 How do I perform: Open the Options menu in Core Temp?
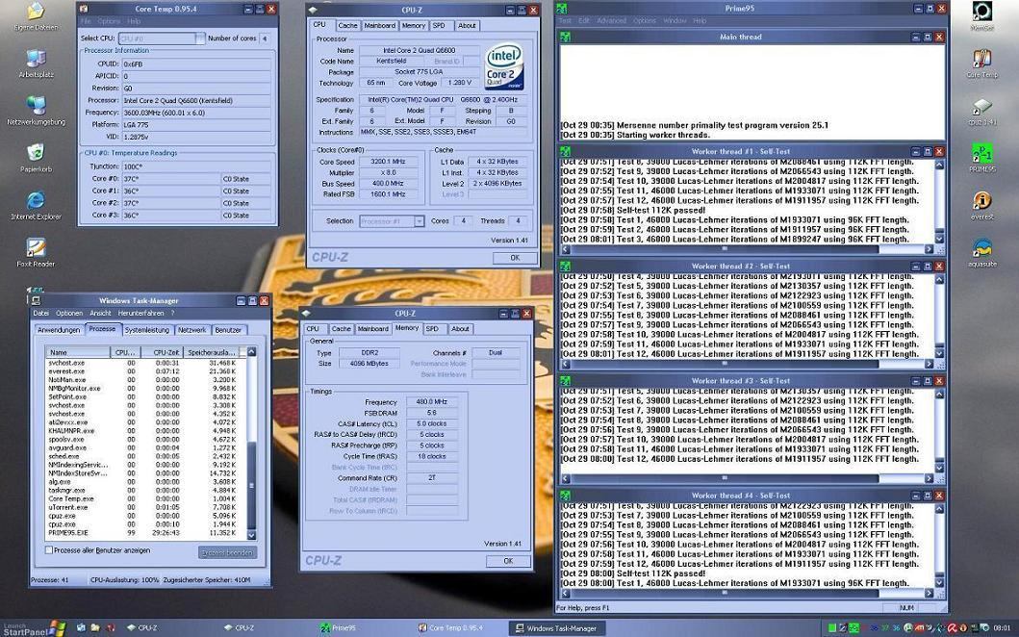coord(109,21)
